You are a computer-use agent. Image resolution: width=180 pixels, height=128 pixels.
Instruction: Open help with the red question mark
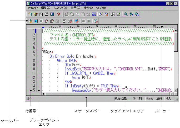click(59, 14)
